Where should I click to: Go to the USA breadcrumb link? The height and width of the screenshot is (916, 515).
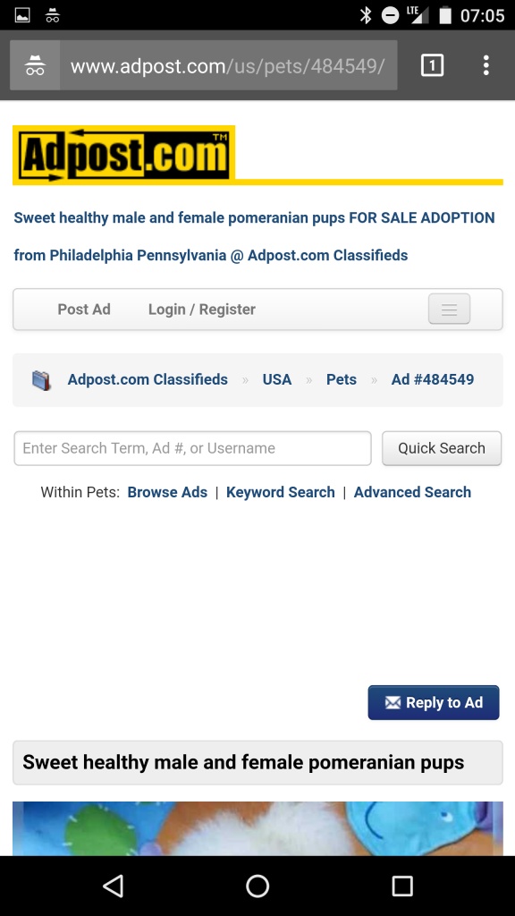pyautogui.click(x=277, y=379)
